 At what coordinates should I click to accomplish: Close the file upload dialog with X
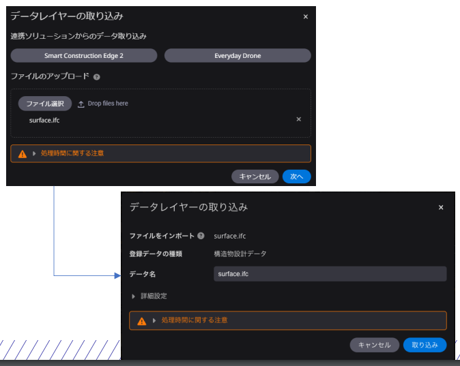coord(305,16)
